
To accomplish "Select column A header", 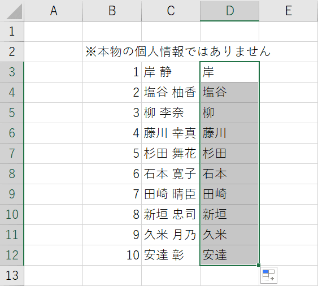I will pyautogui.click(x=54, y=11).
